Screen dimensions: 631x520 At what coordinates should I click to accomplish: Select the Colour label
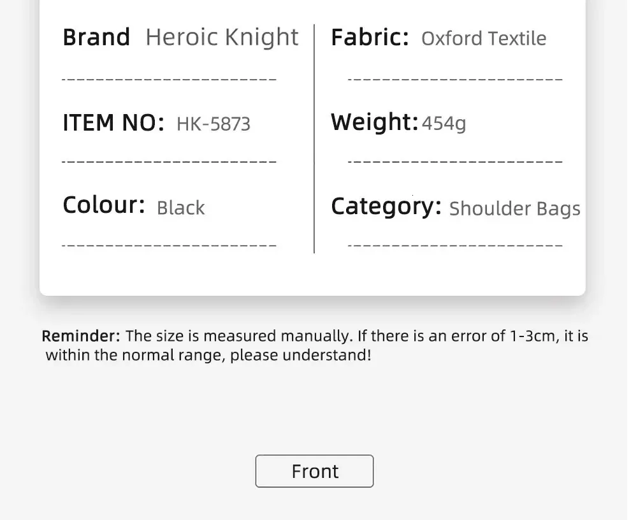click(104, 205)
